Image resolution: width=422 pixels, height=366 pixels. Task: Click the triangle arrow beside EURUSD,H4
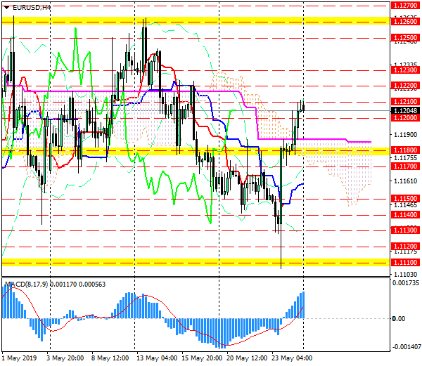click(7, 7)
